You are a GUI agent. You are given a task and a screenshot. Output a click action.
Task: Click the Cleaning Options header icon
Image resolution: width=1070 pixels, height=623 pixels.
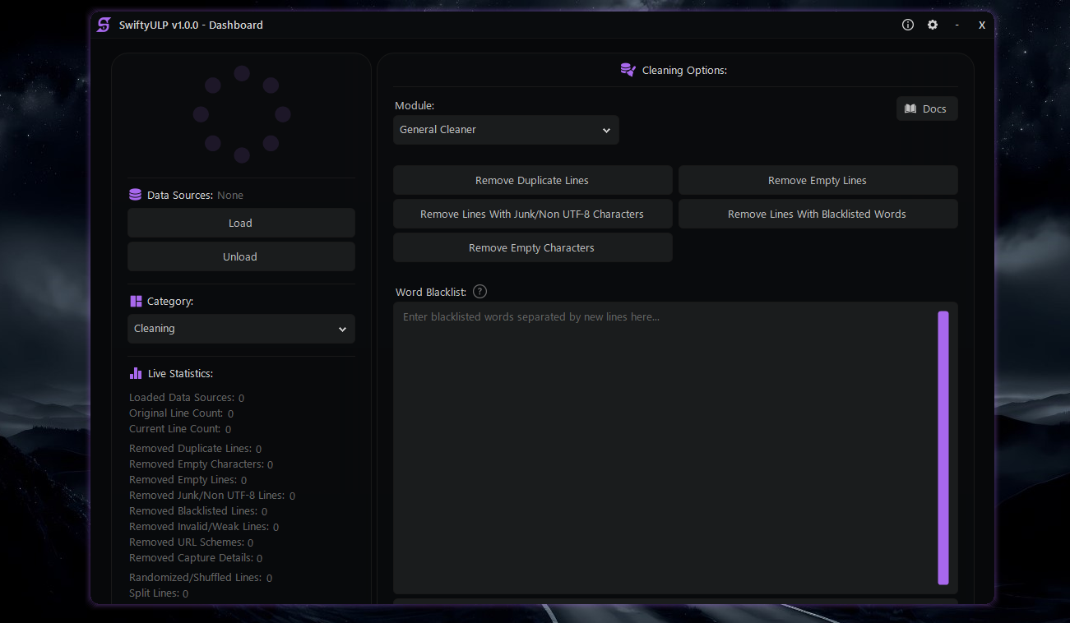click(628, 70)
